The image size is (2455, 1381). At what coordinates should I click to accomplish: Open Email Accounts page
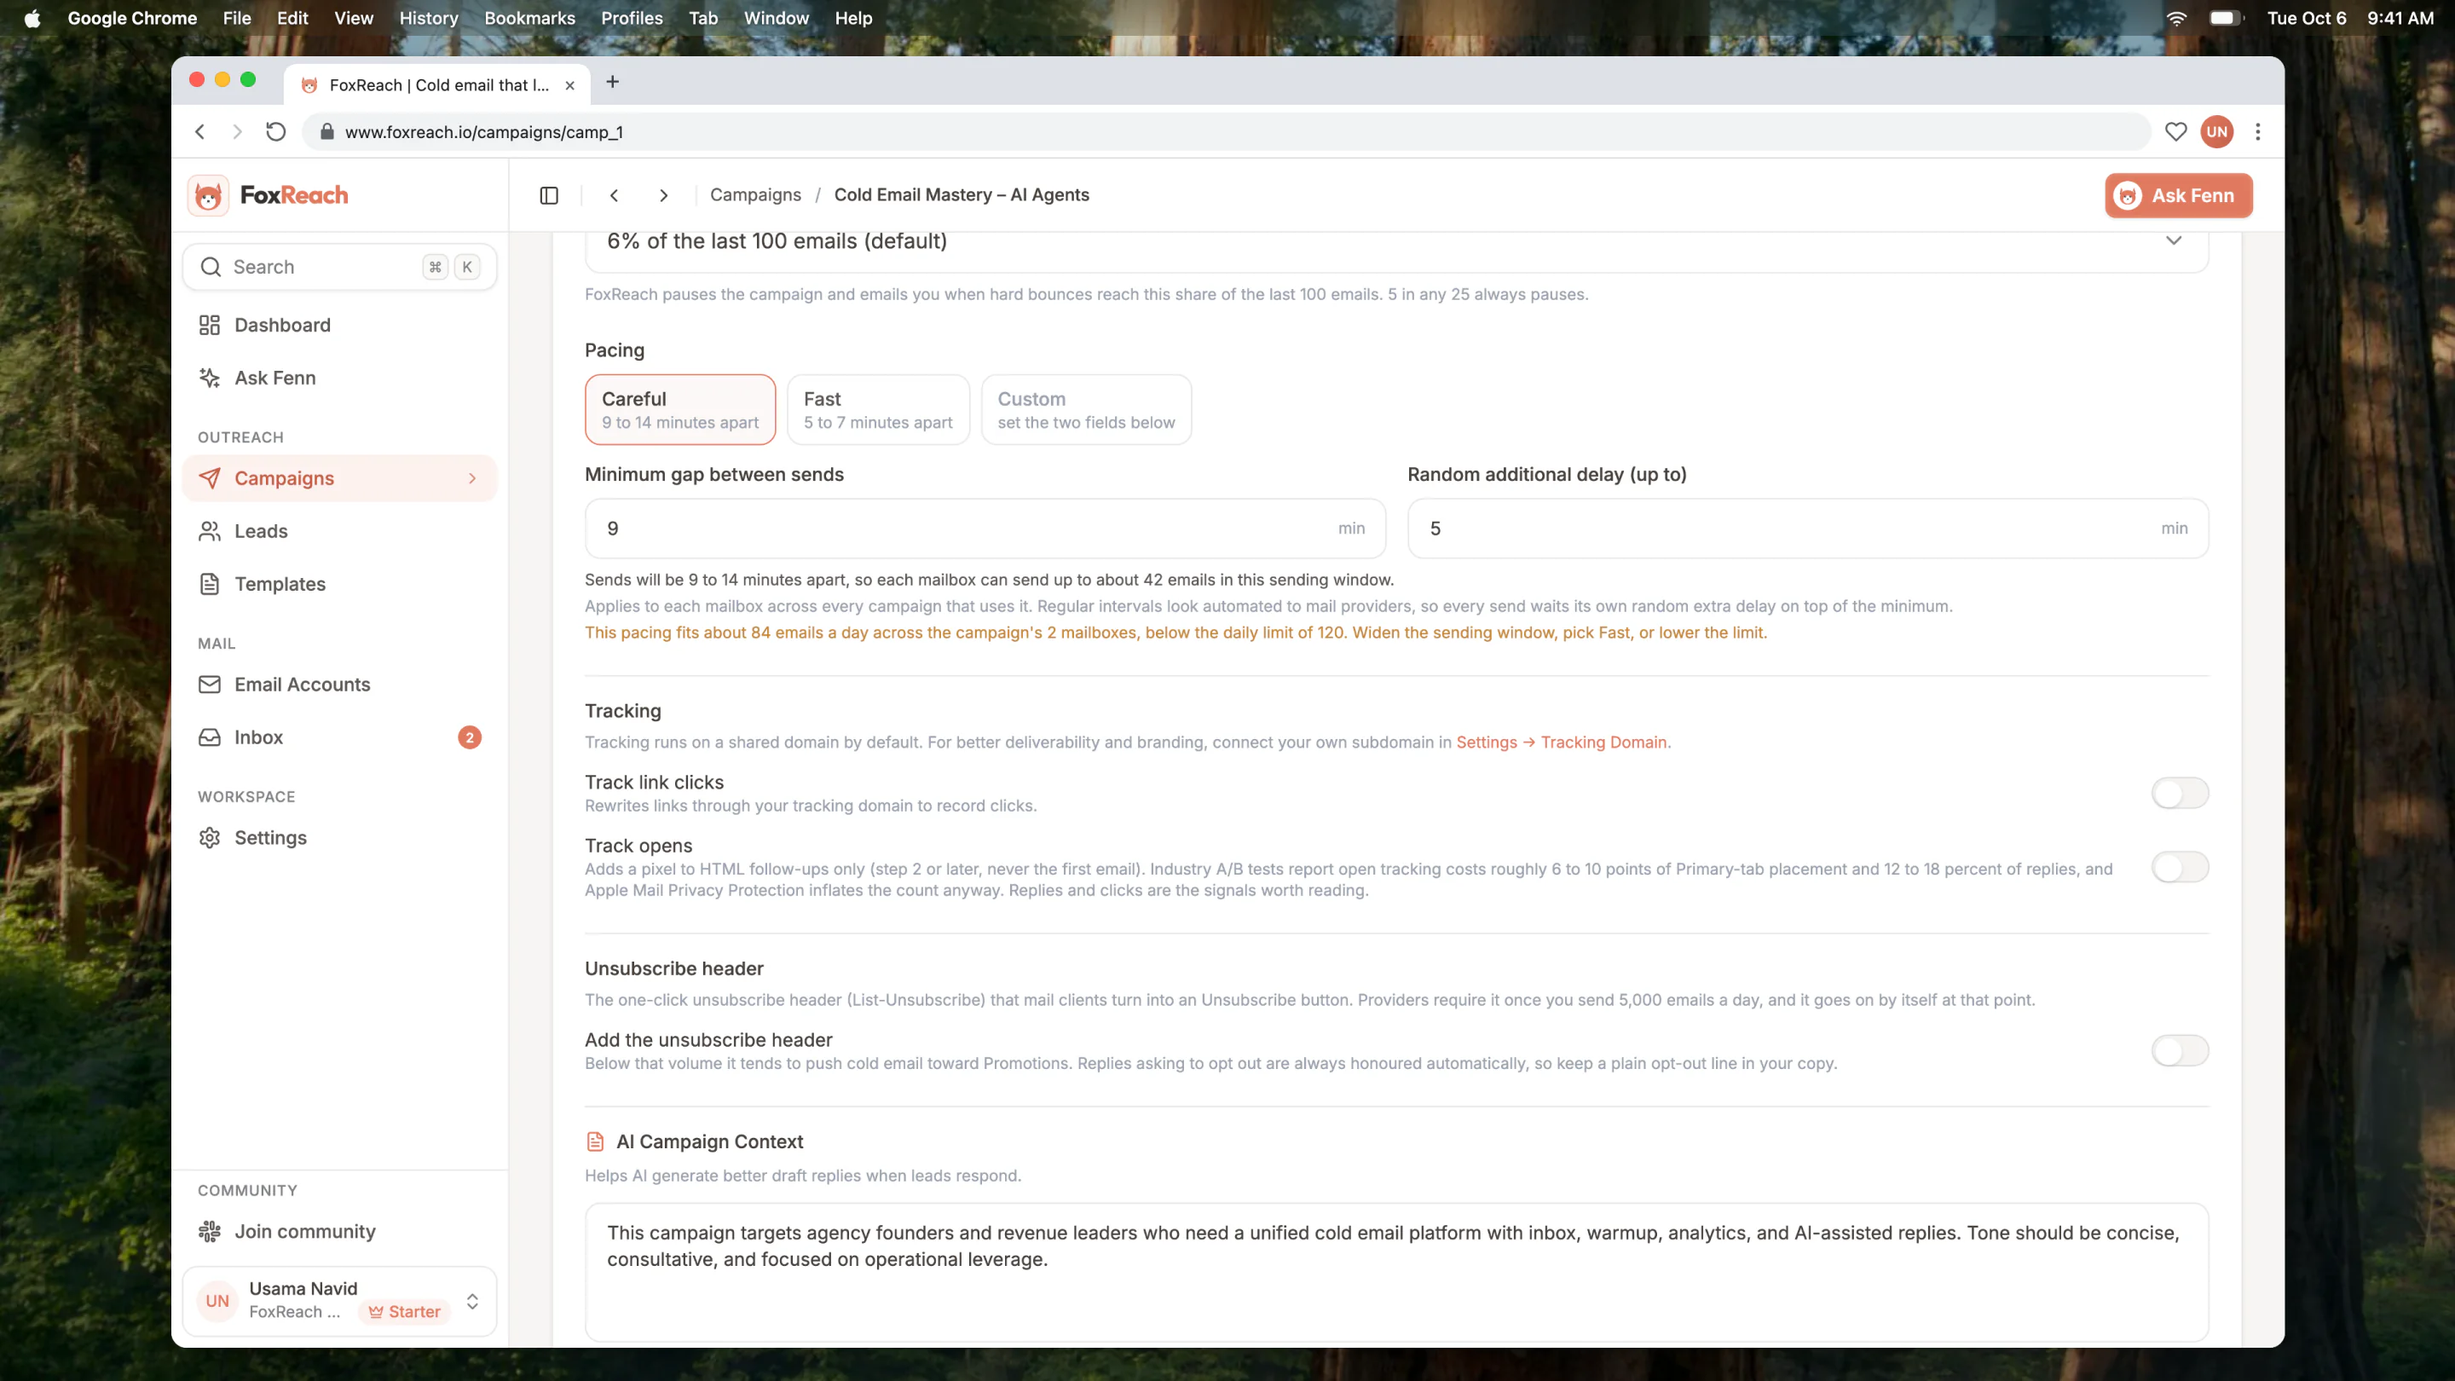pyautogui.click(x=339, y=685)
